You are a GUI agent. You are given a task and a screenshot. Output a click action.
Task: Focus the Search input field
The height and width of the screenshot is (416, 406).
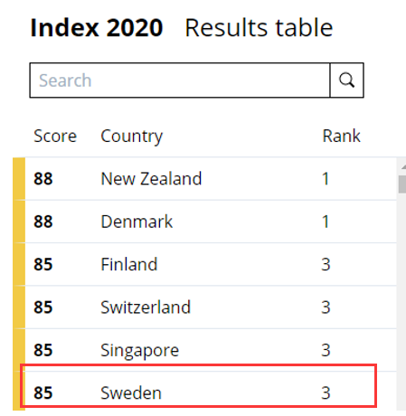(x=180, y=80)
